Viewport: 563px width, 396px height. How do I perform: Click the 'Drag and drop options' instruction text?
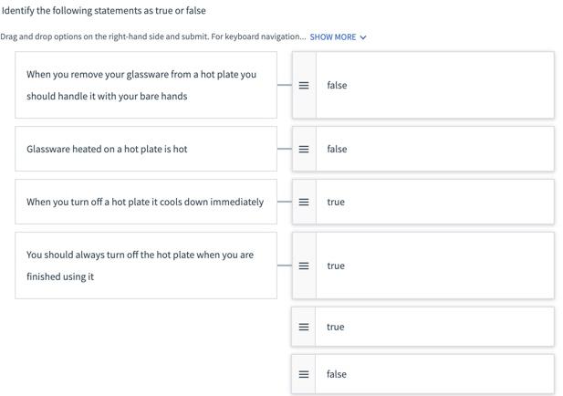point(153,37)
